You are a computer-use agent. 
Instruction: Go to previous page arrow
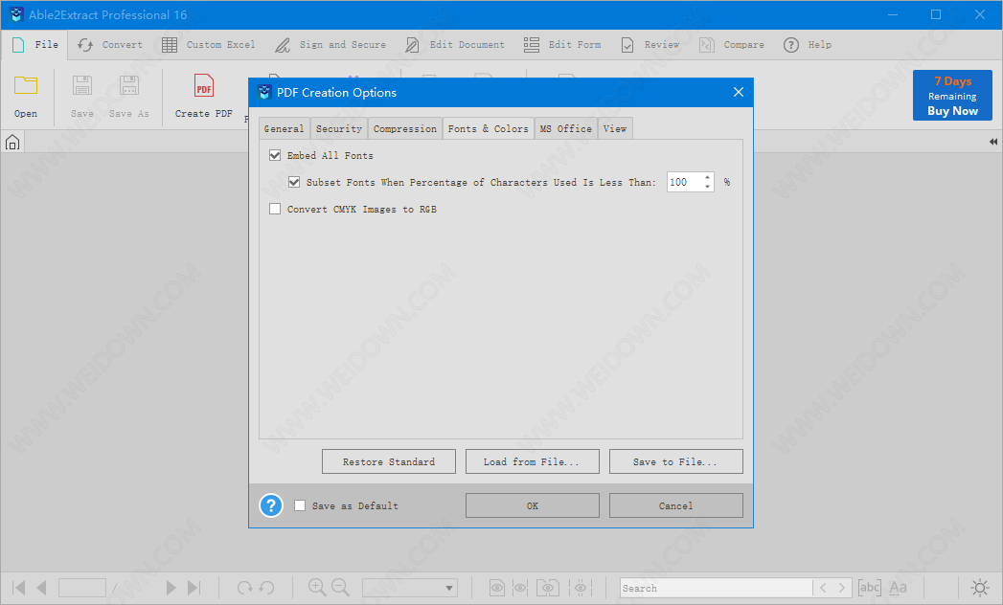point(41,587)
